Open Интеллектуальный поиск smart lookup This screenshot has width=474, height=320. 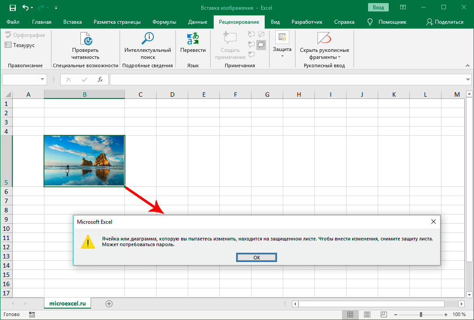[x=148, y=46]
